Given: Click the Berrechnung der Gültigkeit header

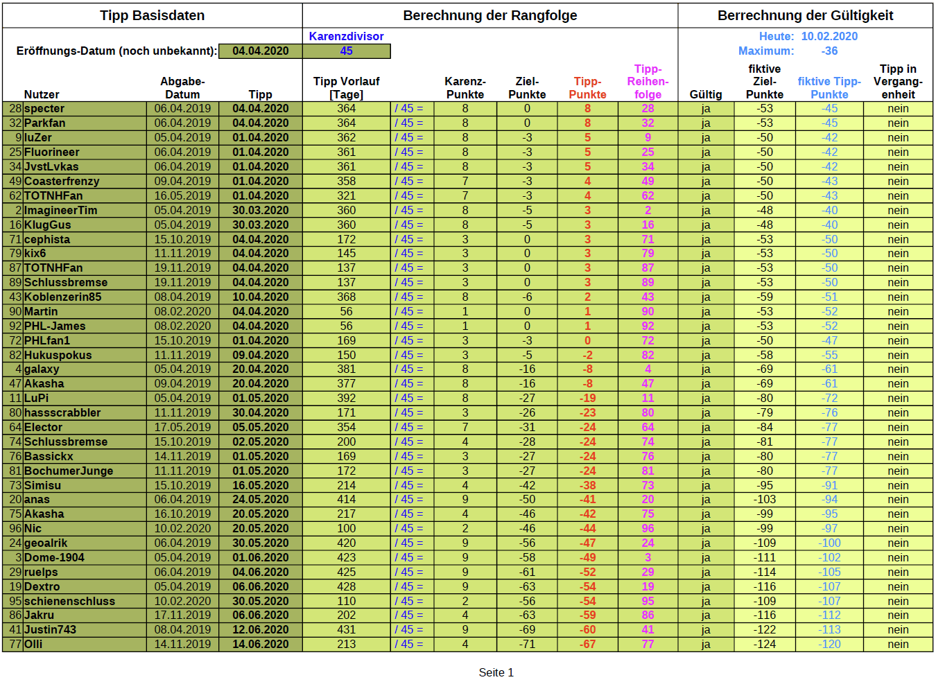Looking at the screenshot, I should coord(806,15).
